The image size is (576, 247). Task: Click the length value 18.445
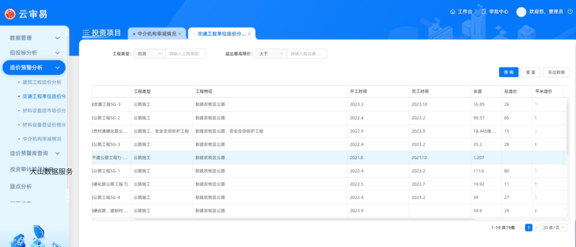coord(485,131)
